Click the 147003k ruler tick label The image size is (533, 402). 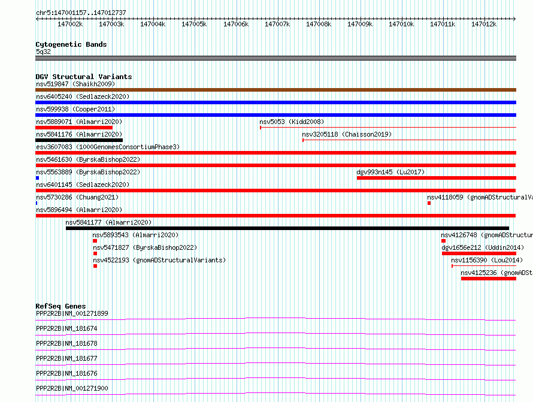point(111,24)
